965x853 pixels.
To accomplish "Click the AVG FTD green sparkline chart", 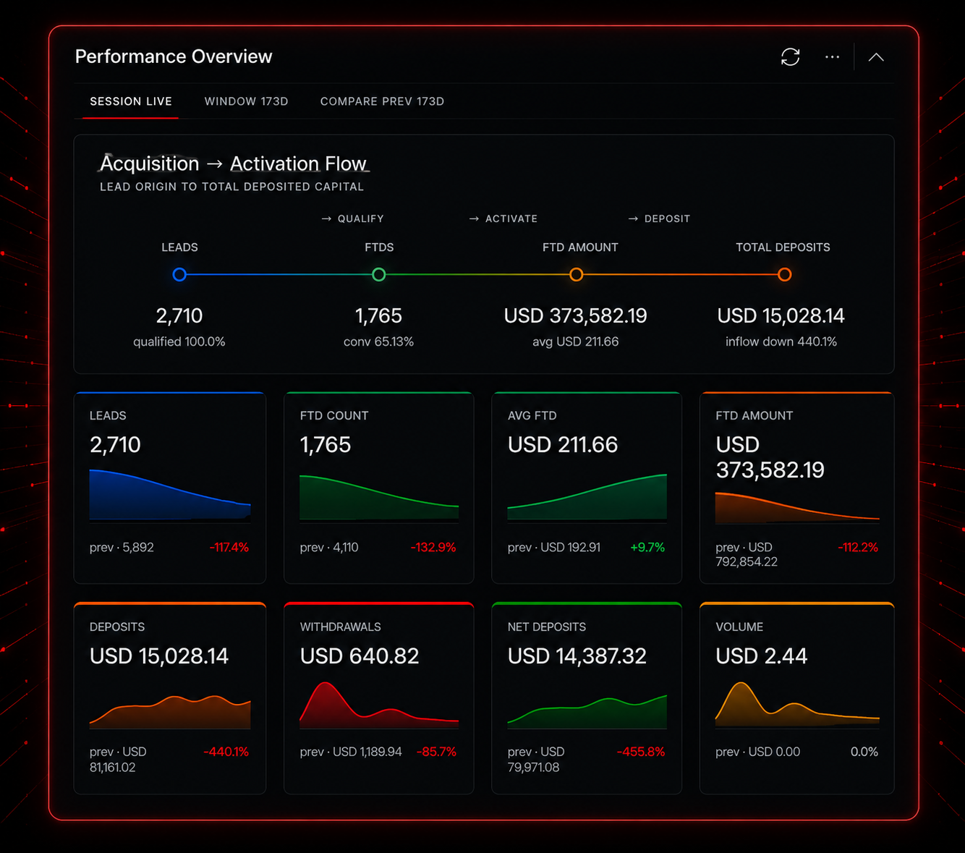I will [x=587, y=497].
